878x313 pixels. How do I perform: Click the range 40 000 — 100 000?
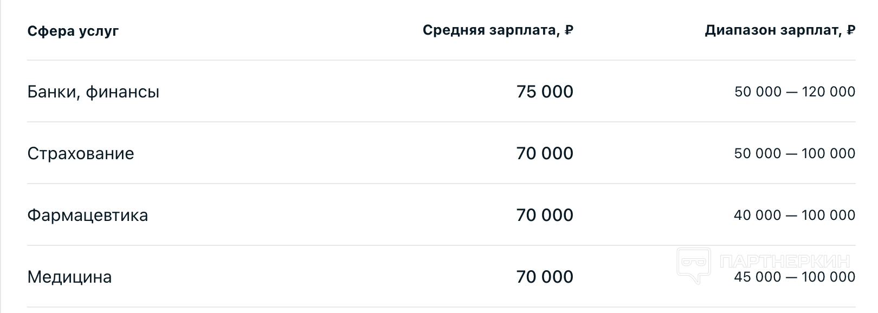795,216
